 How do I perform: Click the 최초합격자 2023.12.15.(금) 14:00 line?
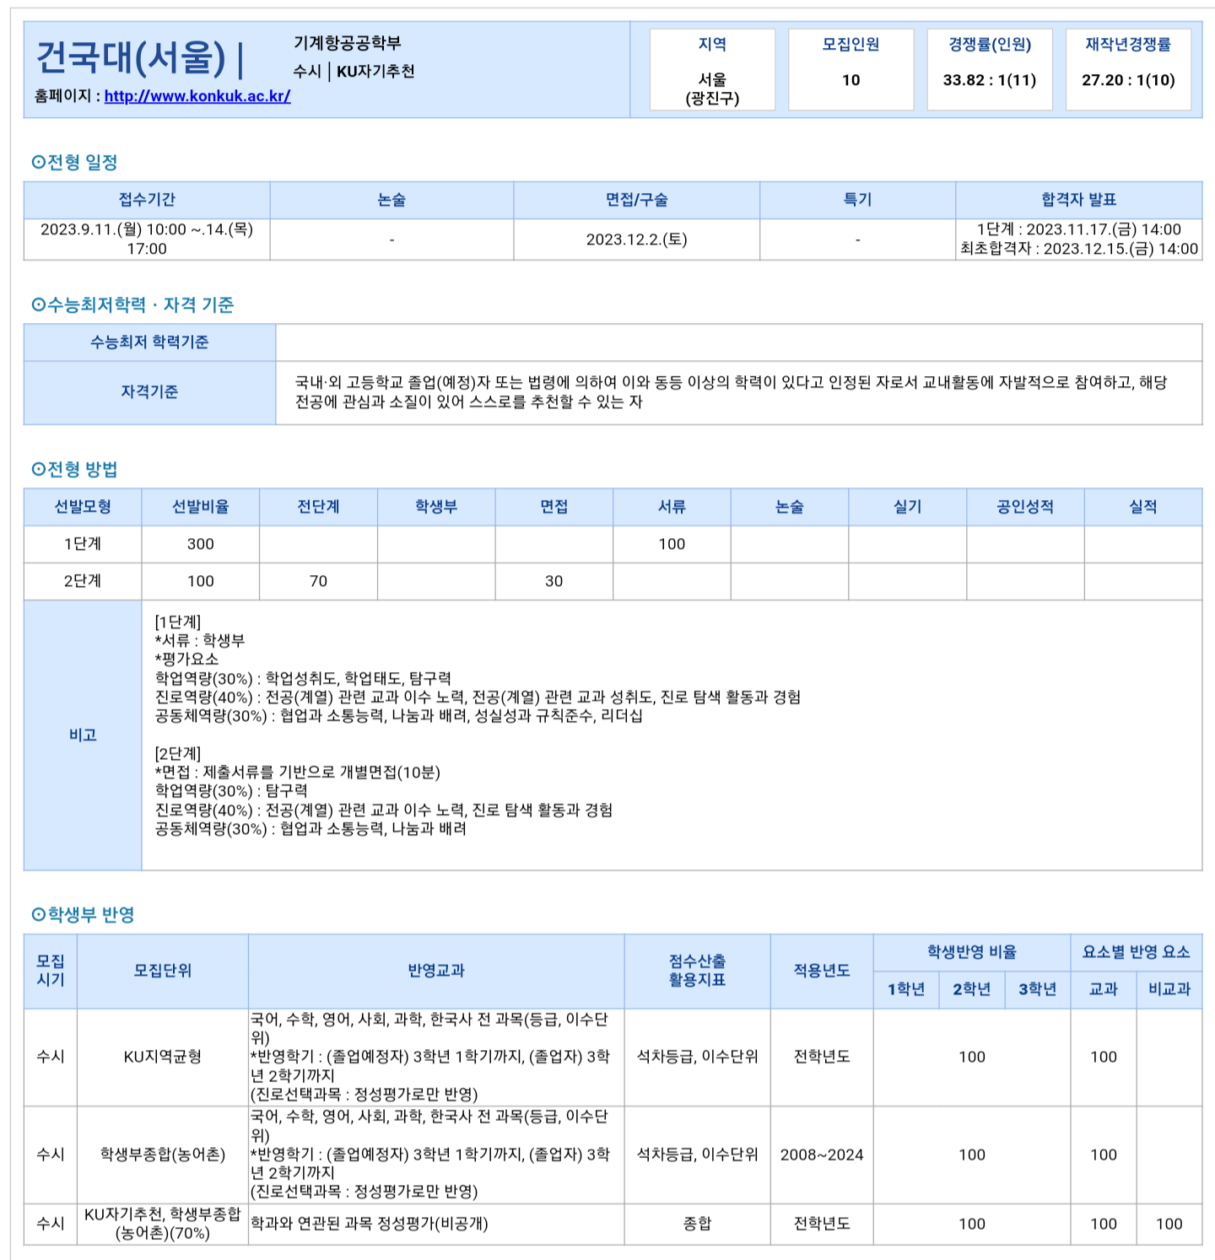(x=1079, y=250)
